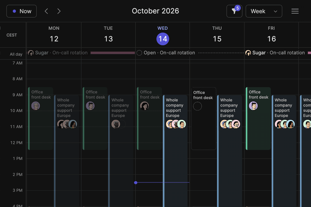
Task: Click Wednesday support Europe avatar group
Action: coord(176,124)
